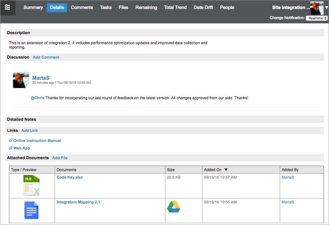
Task: Open the Change Notification Realtime dropdown
Action: click(316, 18)
